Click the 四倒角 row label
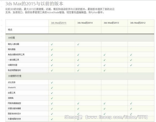156x122 pixels. (11, 98)
